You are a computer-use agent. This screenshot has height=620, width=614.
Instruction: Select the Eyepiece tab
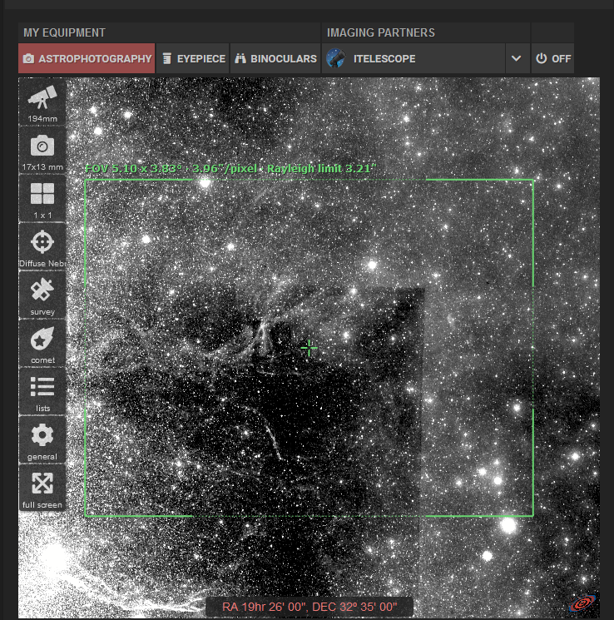click(x=193, y=58)
